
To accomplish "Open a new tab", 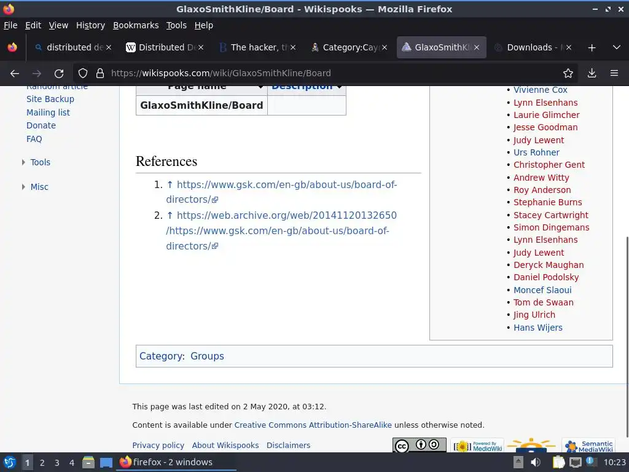I will (x=592, y=48).
